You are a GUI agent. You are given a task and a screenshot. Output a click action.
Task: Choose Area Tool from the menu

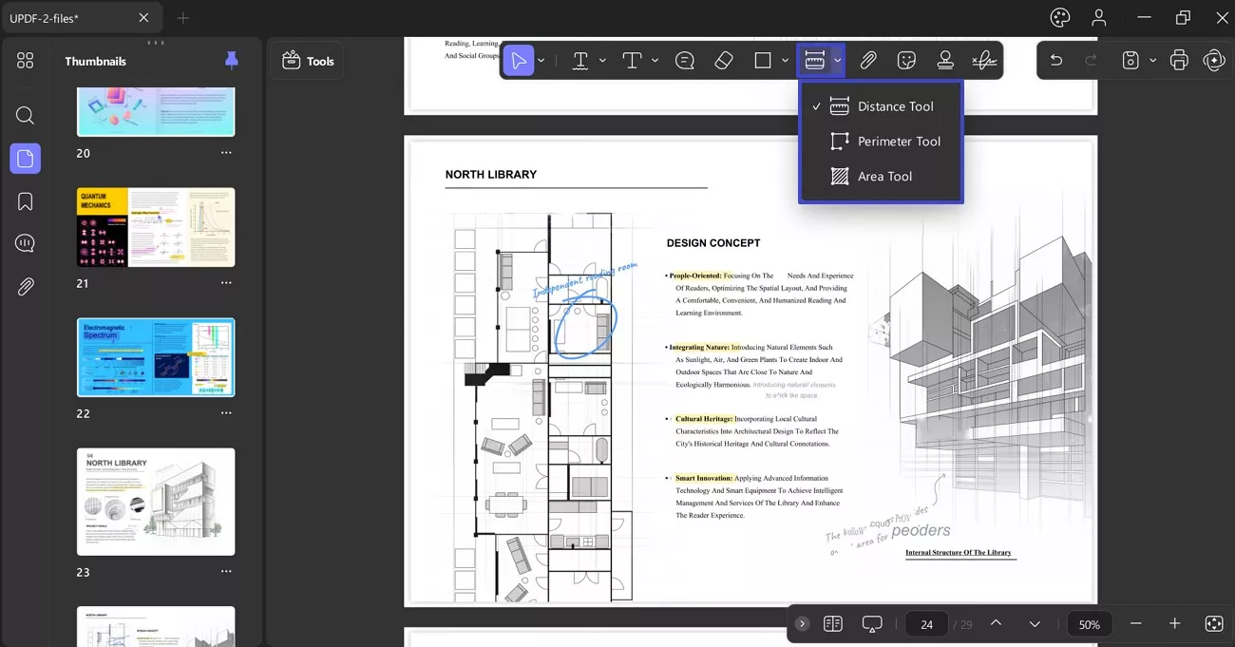pyautogui.click(x=882, y=177)
